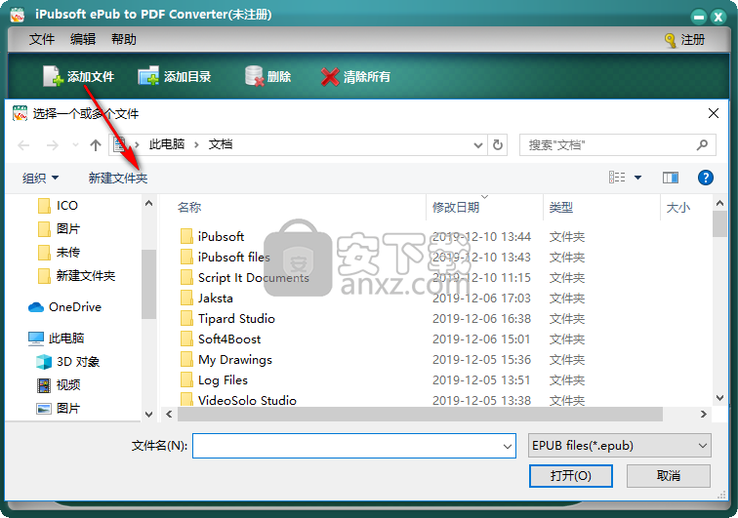Sort by the 名称 column header
The image size is (738, 518).
coord(189,207)
